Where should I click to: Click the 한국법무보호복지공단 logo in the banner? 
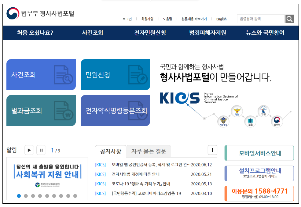click(47, 185)
